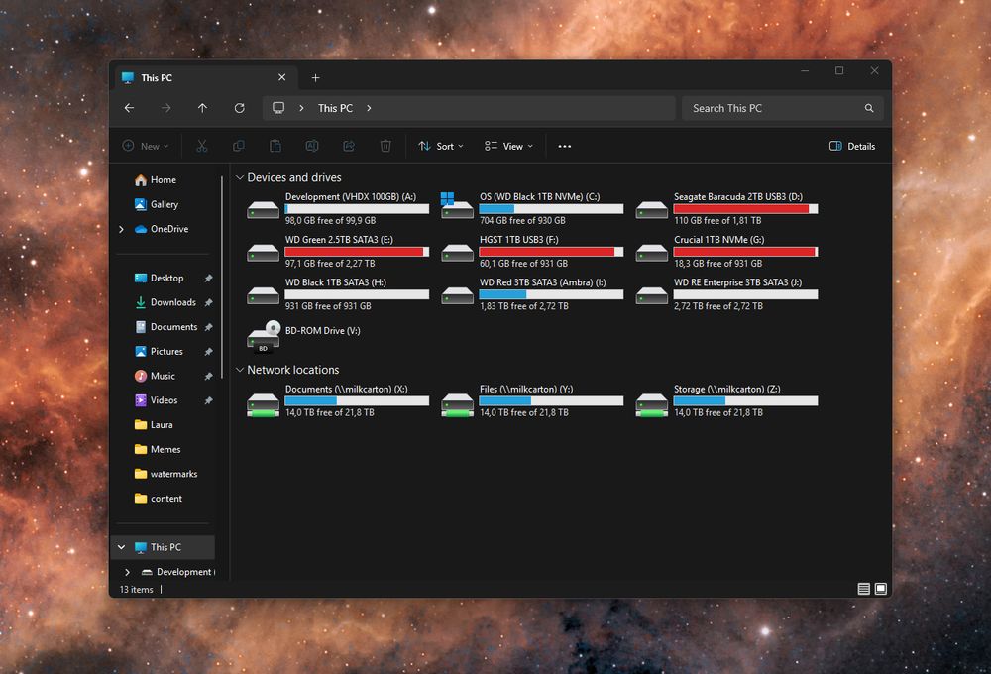
Task: Expand the Development drive tree node
Action: coord(127,572)
